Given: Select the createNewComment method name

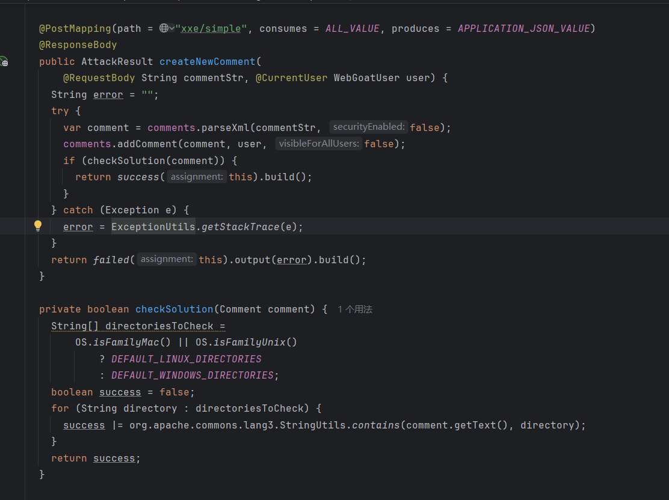Looking at the screenshot, I should (x=208, y=61).
